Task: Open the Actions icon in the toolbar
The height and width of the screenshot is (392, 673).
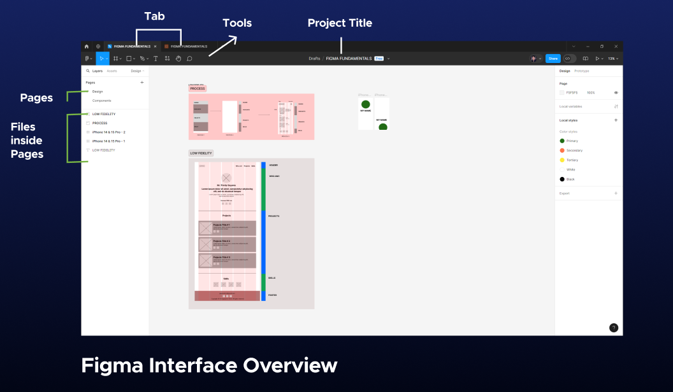Action: coord(167,58)
